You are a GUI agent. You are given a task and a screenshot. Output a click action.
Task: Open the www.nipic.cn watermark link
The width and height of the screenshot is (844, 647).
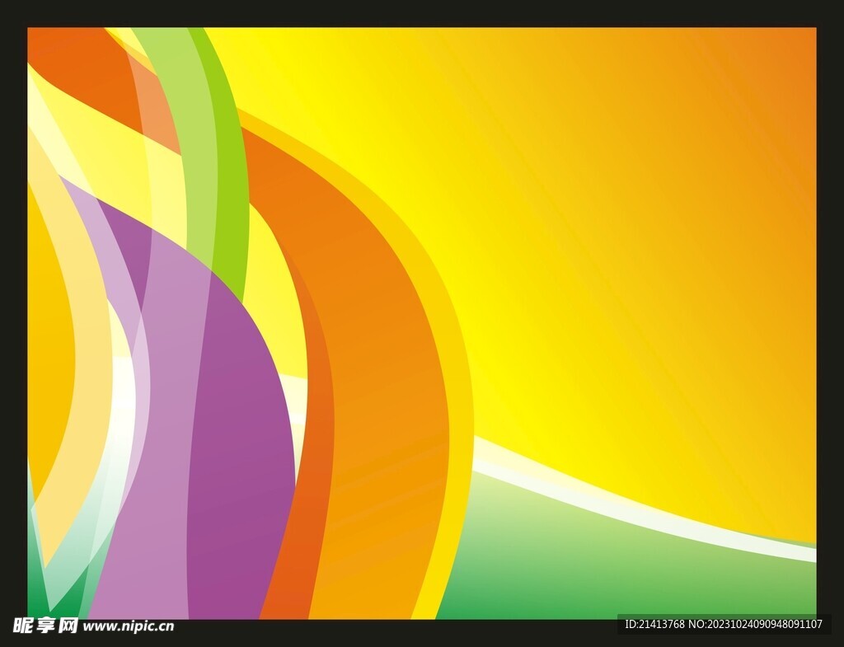click(x=129, y=626)
